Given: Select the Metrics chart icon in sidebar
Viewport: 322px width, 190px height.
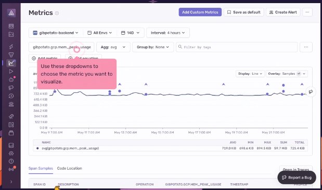Looking at the screenshot, I should pyautogui.click(x=11, y=63).
